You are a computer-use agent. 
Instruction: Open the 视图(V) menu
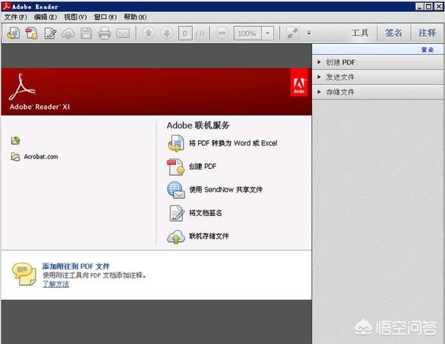(75, 17)
